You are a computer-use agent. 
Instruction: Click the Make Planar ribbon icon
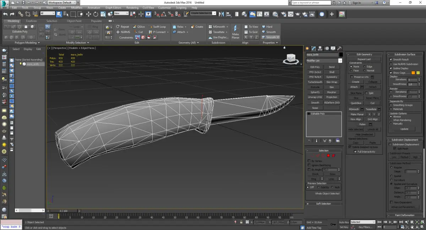point(235,32)
